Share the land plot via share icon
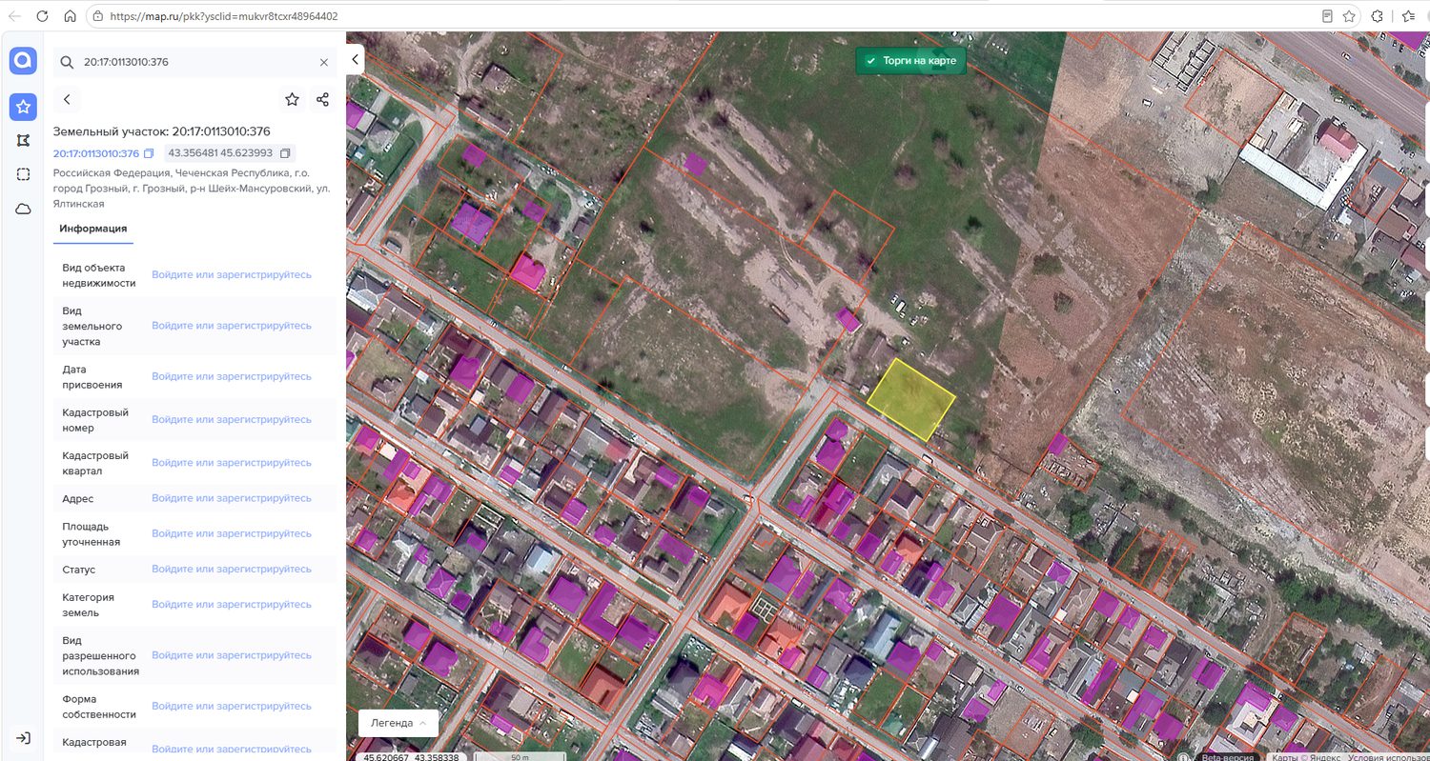Viewport: 1430px width, 761px height. (322, 99)
